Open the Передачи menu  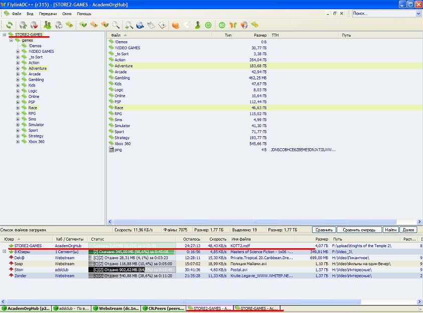pyautogui.click(x=48, y=14)
